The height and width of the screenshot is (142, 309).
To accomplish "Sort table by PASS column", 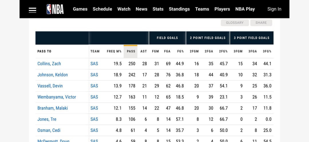I will click(x=131, y=51).
